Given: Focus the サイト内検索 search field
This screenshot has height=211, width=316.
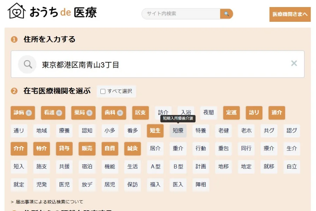Looking at the screenshot, I should [181, 14].
